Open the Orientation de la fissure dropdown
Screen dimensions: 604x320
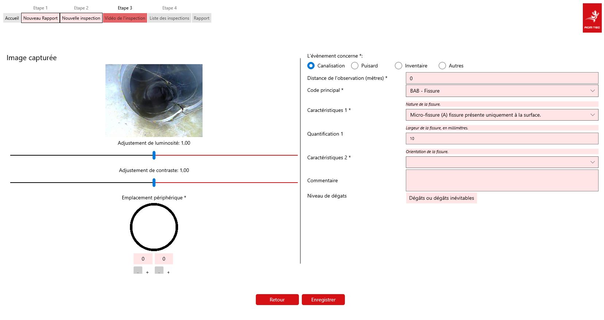click(502, 162)
